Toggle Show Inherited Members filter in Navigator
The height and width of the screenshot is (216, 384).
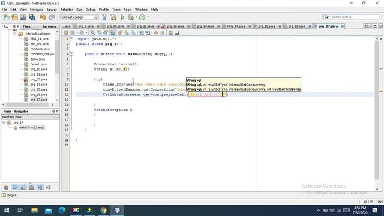pos(6,187)
